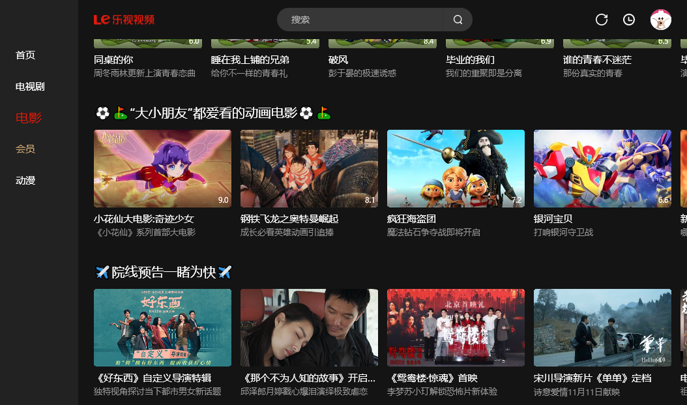Screen dimensions: 687x405
Task: Click subtitle 《小花仙》系列首部大电影
Action: [145, 232]
